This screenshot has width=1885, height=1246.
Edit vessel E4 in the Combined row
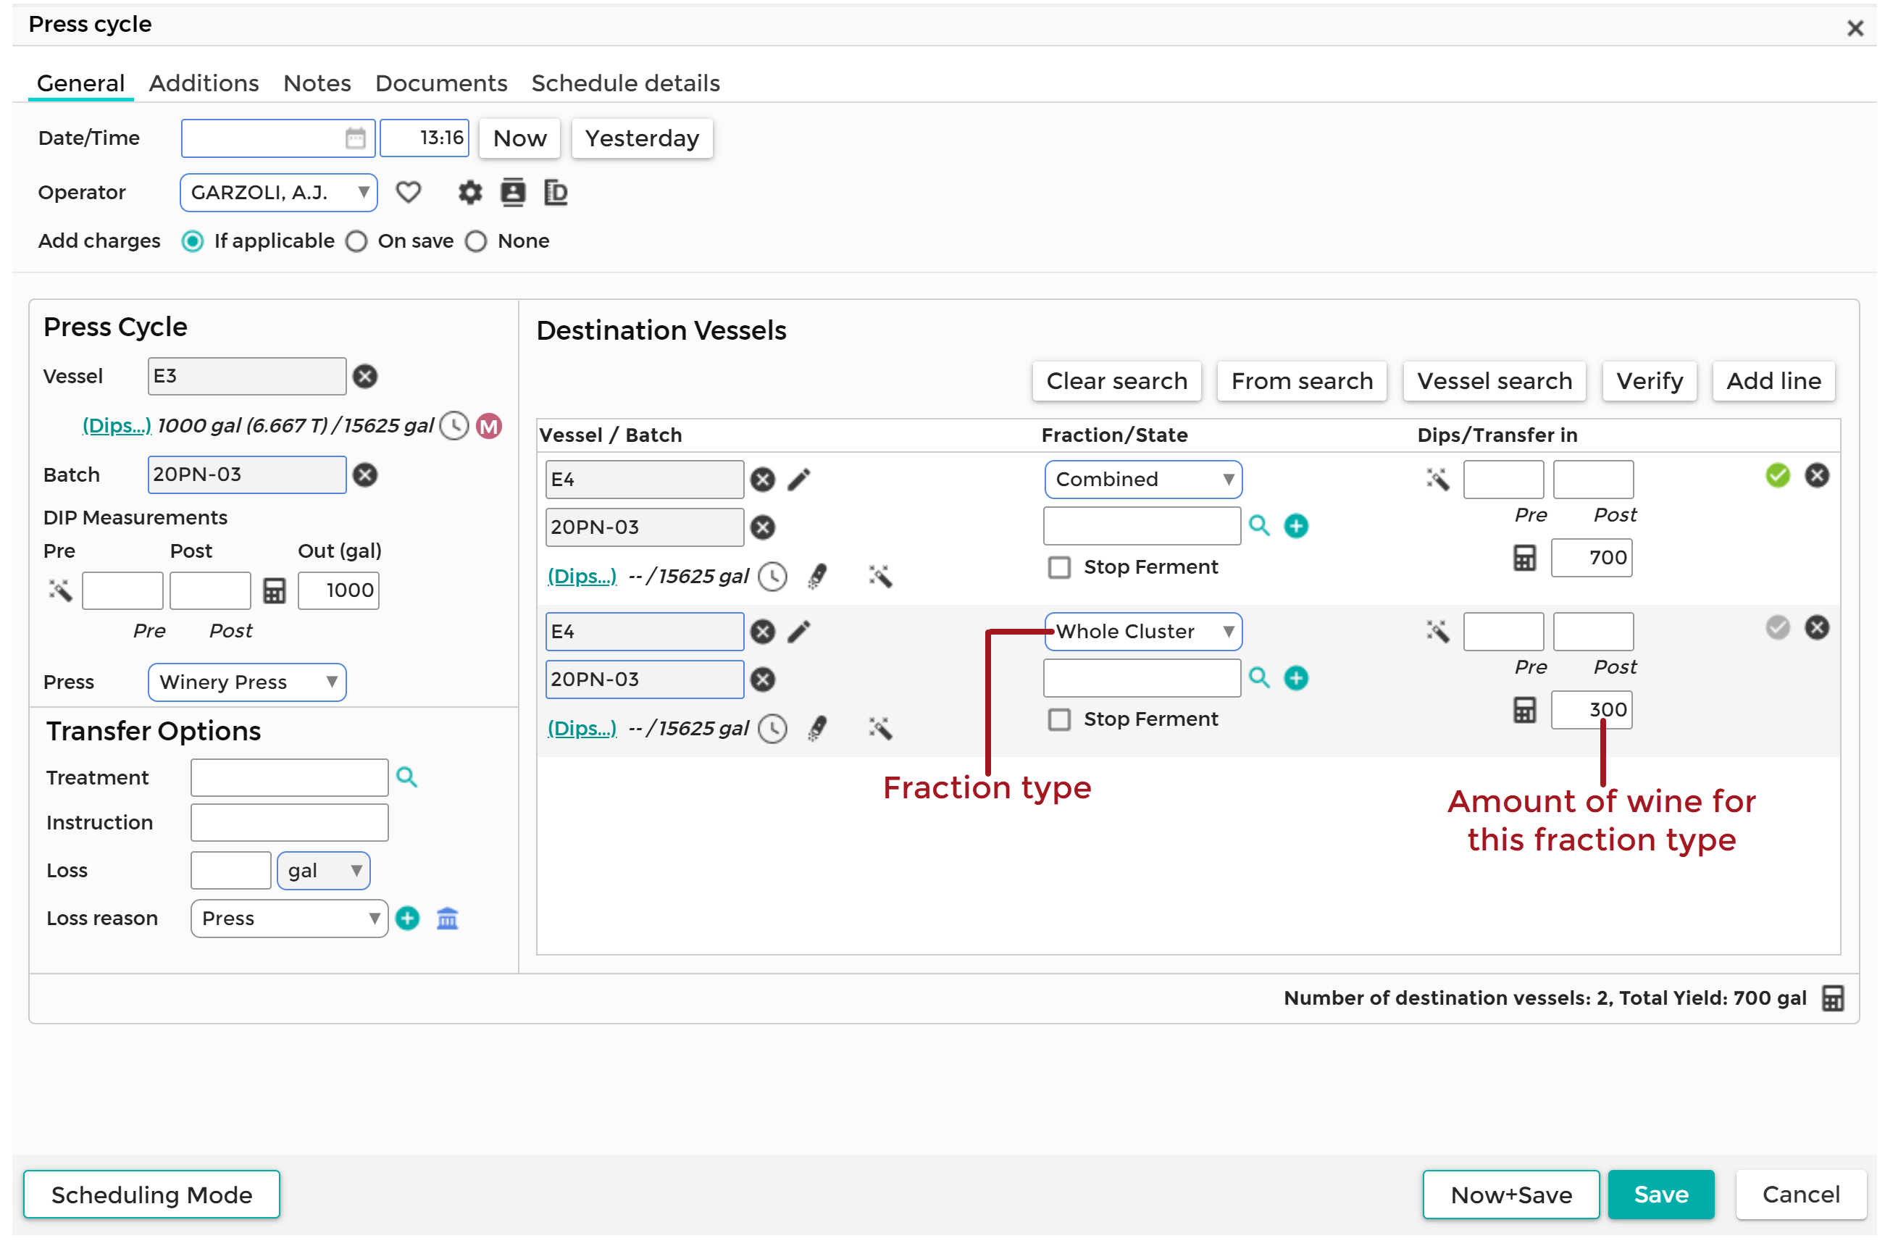click(x=800, y=480)
